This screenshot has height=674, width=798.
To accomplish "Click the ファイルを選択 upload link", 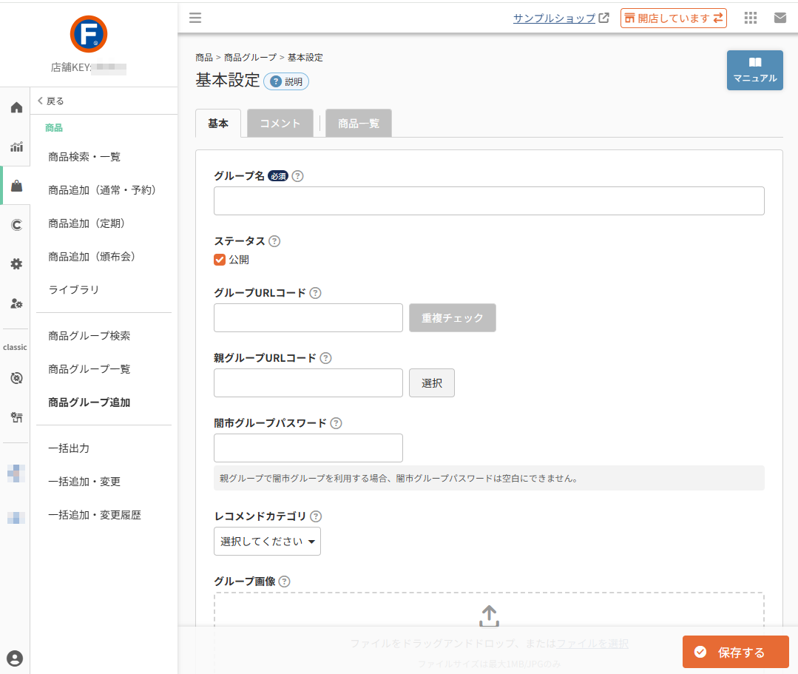I will click(592, 644).
